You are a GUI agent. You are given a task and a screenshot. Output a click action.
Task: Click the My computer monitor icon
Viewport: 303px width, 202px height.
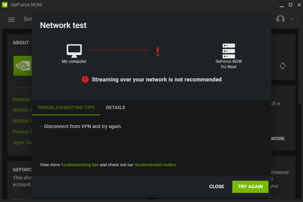tap(74, 50)
